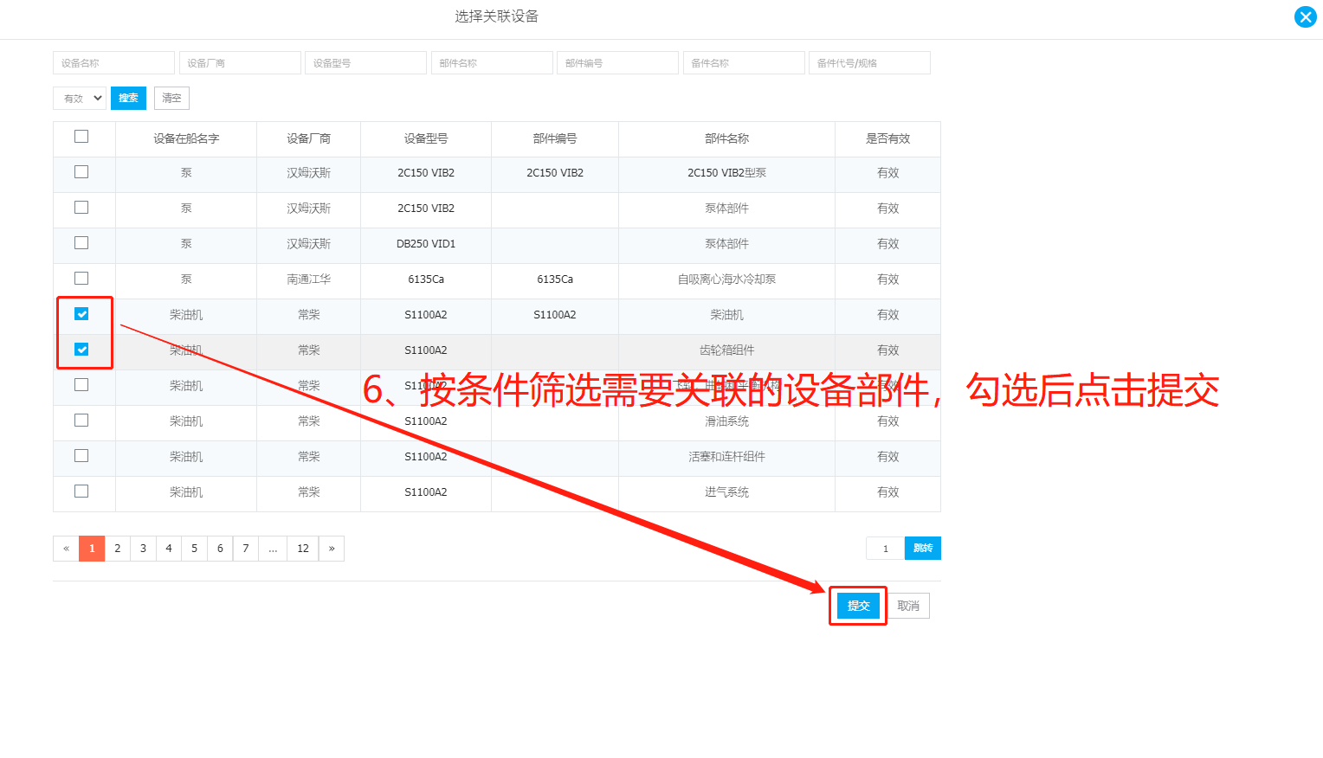
Task: Go to page 4
Action: [x=169, y=549]
